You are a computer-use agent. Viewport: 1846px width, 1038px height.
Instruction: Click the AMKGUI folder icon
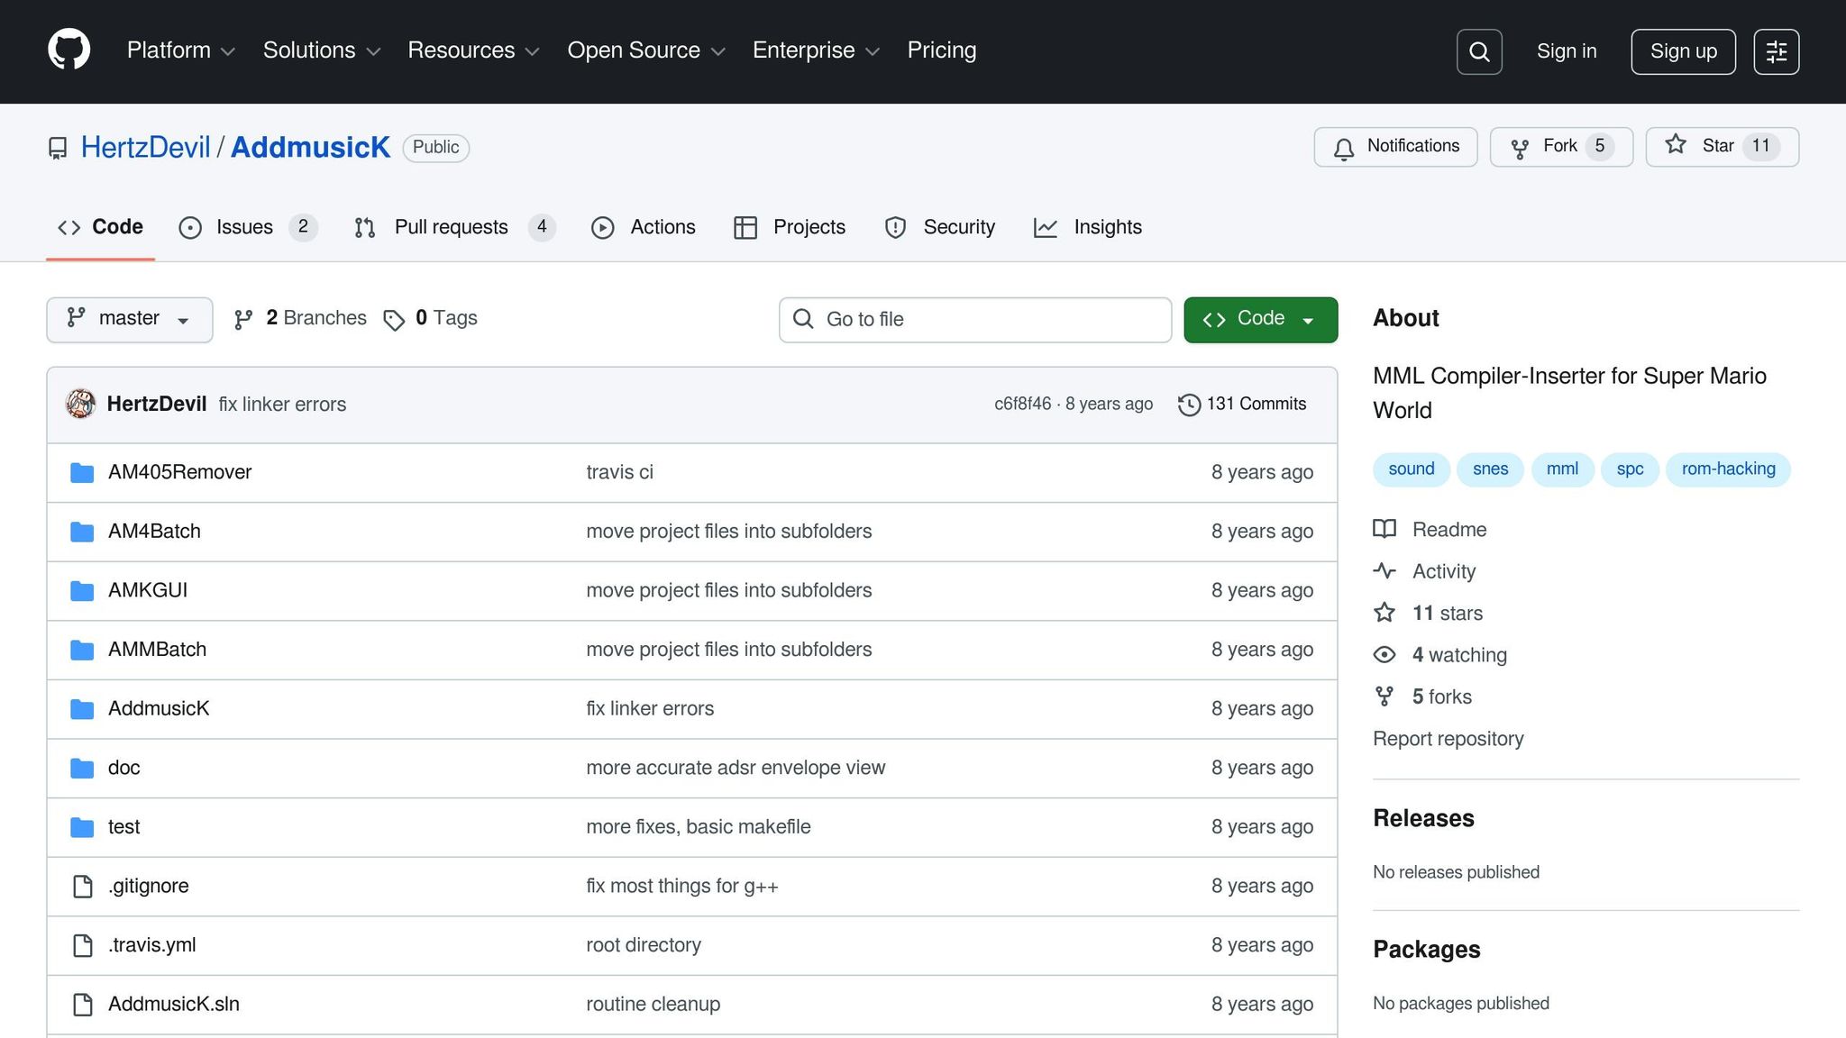point(82,591)
